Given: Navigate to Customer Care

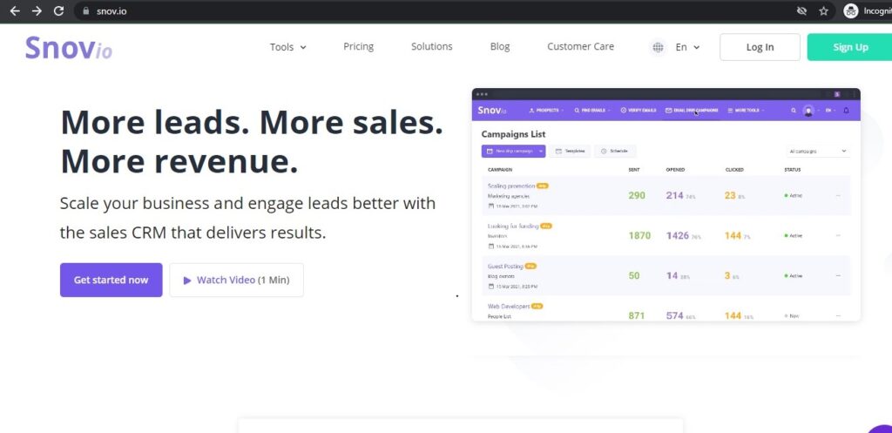Looking at the screenshot, I should pos(580,47).
